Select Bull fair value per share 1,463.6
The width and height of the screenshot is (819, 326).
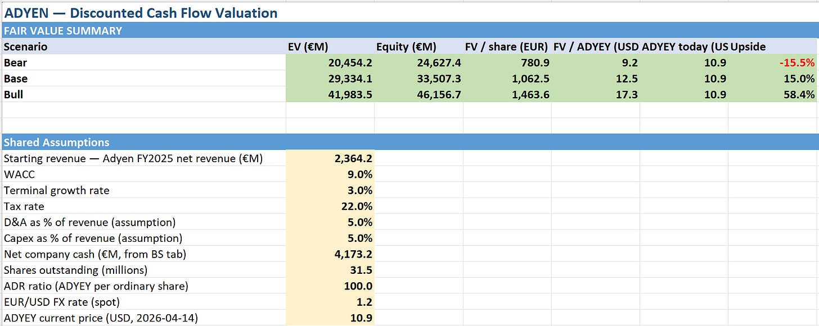click(x=507, y=94)
